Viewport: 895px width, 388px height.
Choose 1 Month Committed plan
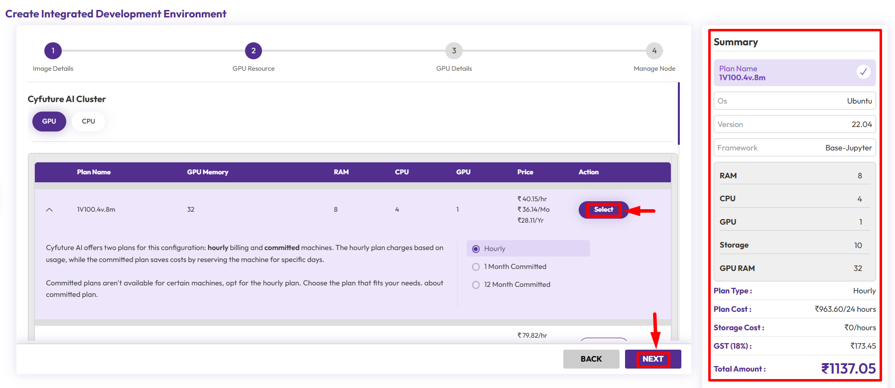click(476, 267)
